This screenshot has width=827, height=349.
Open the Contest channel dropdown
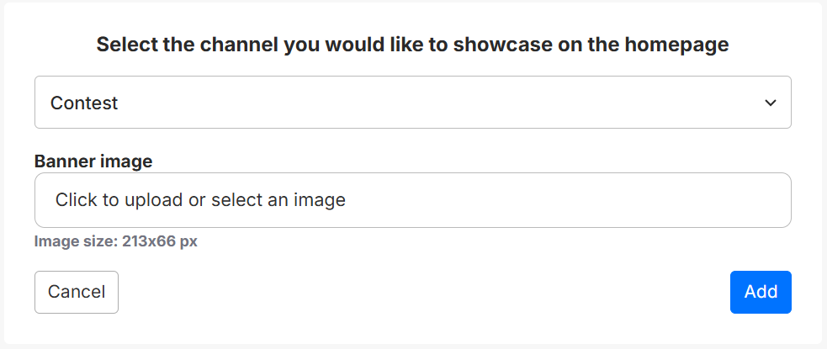coord(412,103)
